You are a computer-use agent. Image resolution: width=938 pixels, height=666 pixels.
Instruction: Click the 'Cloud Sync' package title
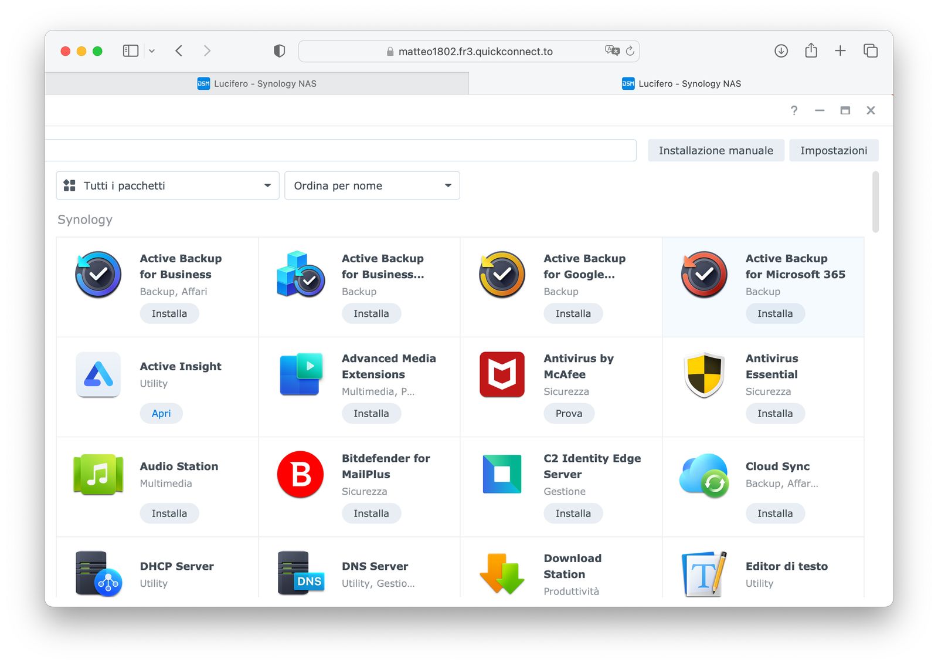[x=777, y=466]
